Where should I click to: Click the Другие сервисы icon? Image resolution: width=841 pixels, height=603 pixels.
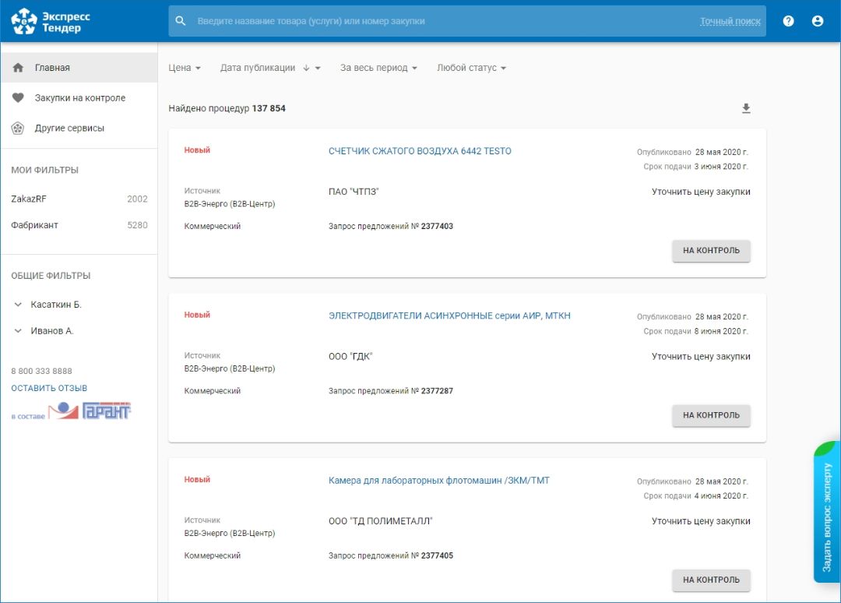(18, 129)
